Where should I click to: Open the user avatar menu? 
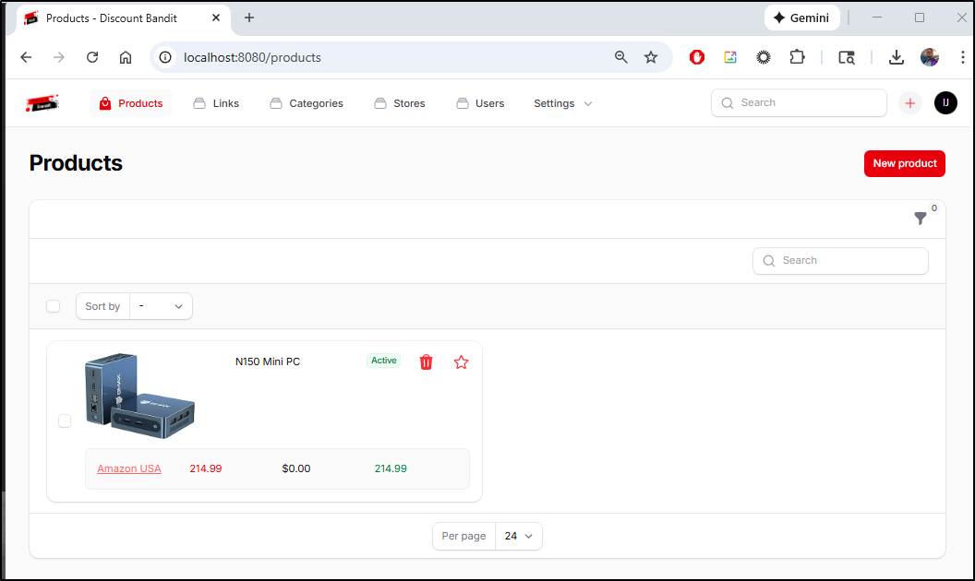(945, 103)
